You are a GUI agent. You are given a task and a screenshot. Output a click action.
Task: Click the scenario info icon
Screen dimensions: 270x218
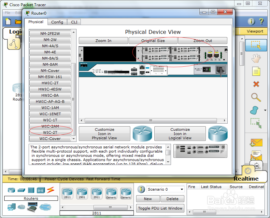tap(141, 189)
